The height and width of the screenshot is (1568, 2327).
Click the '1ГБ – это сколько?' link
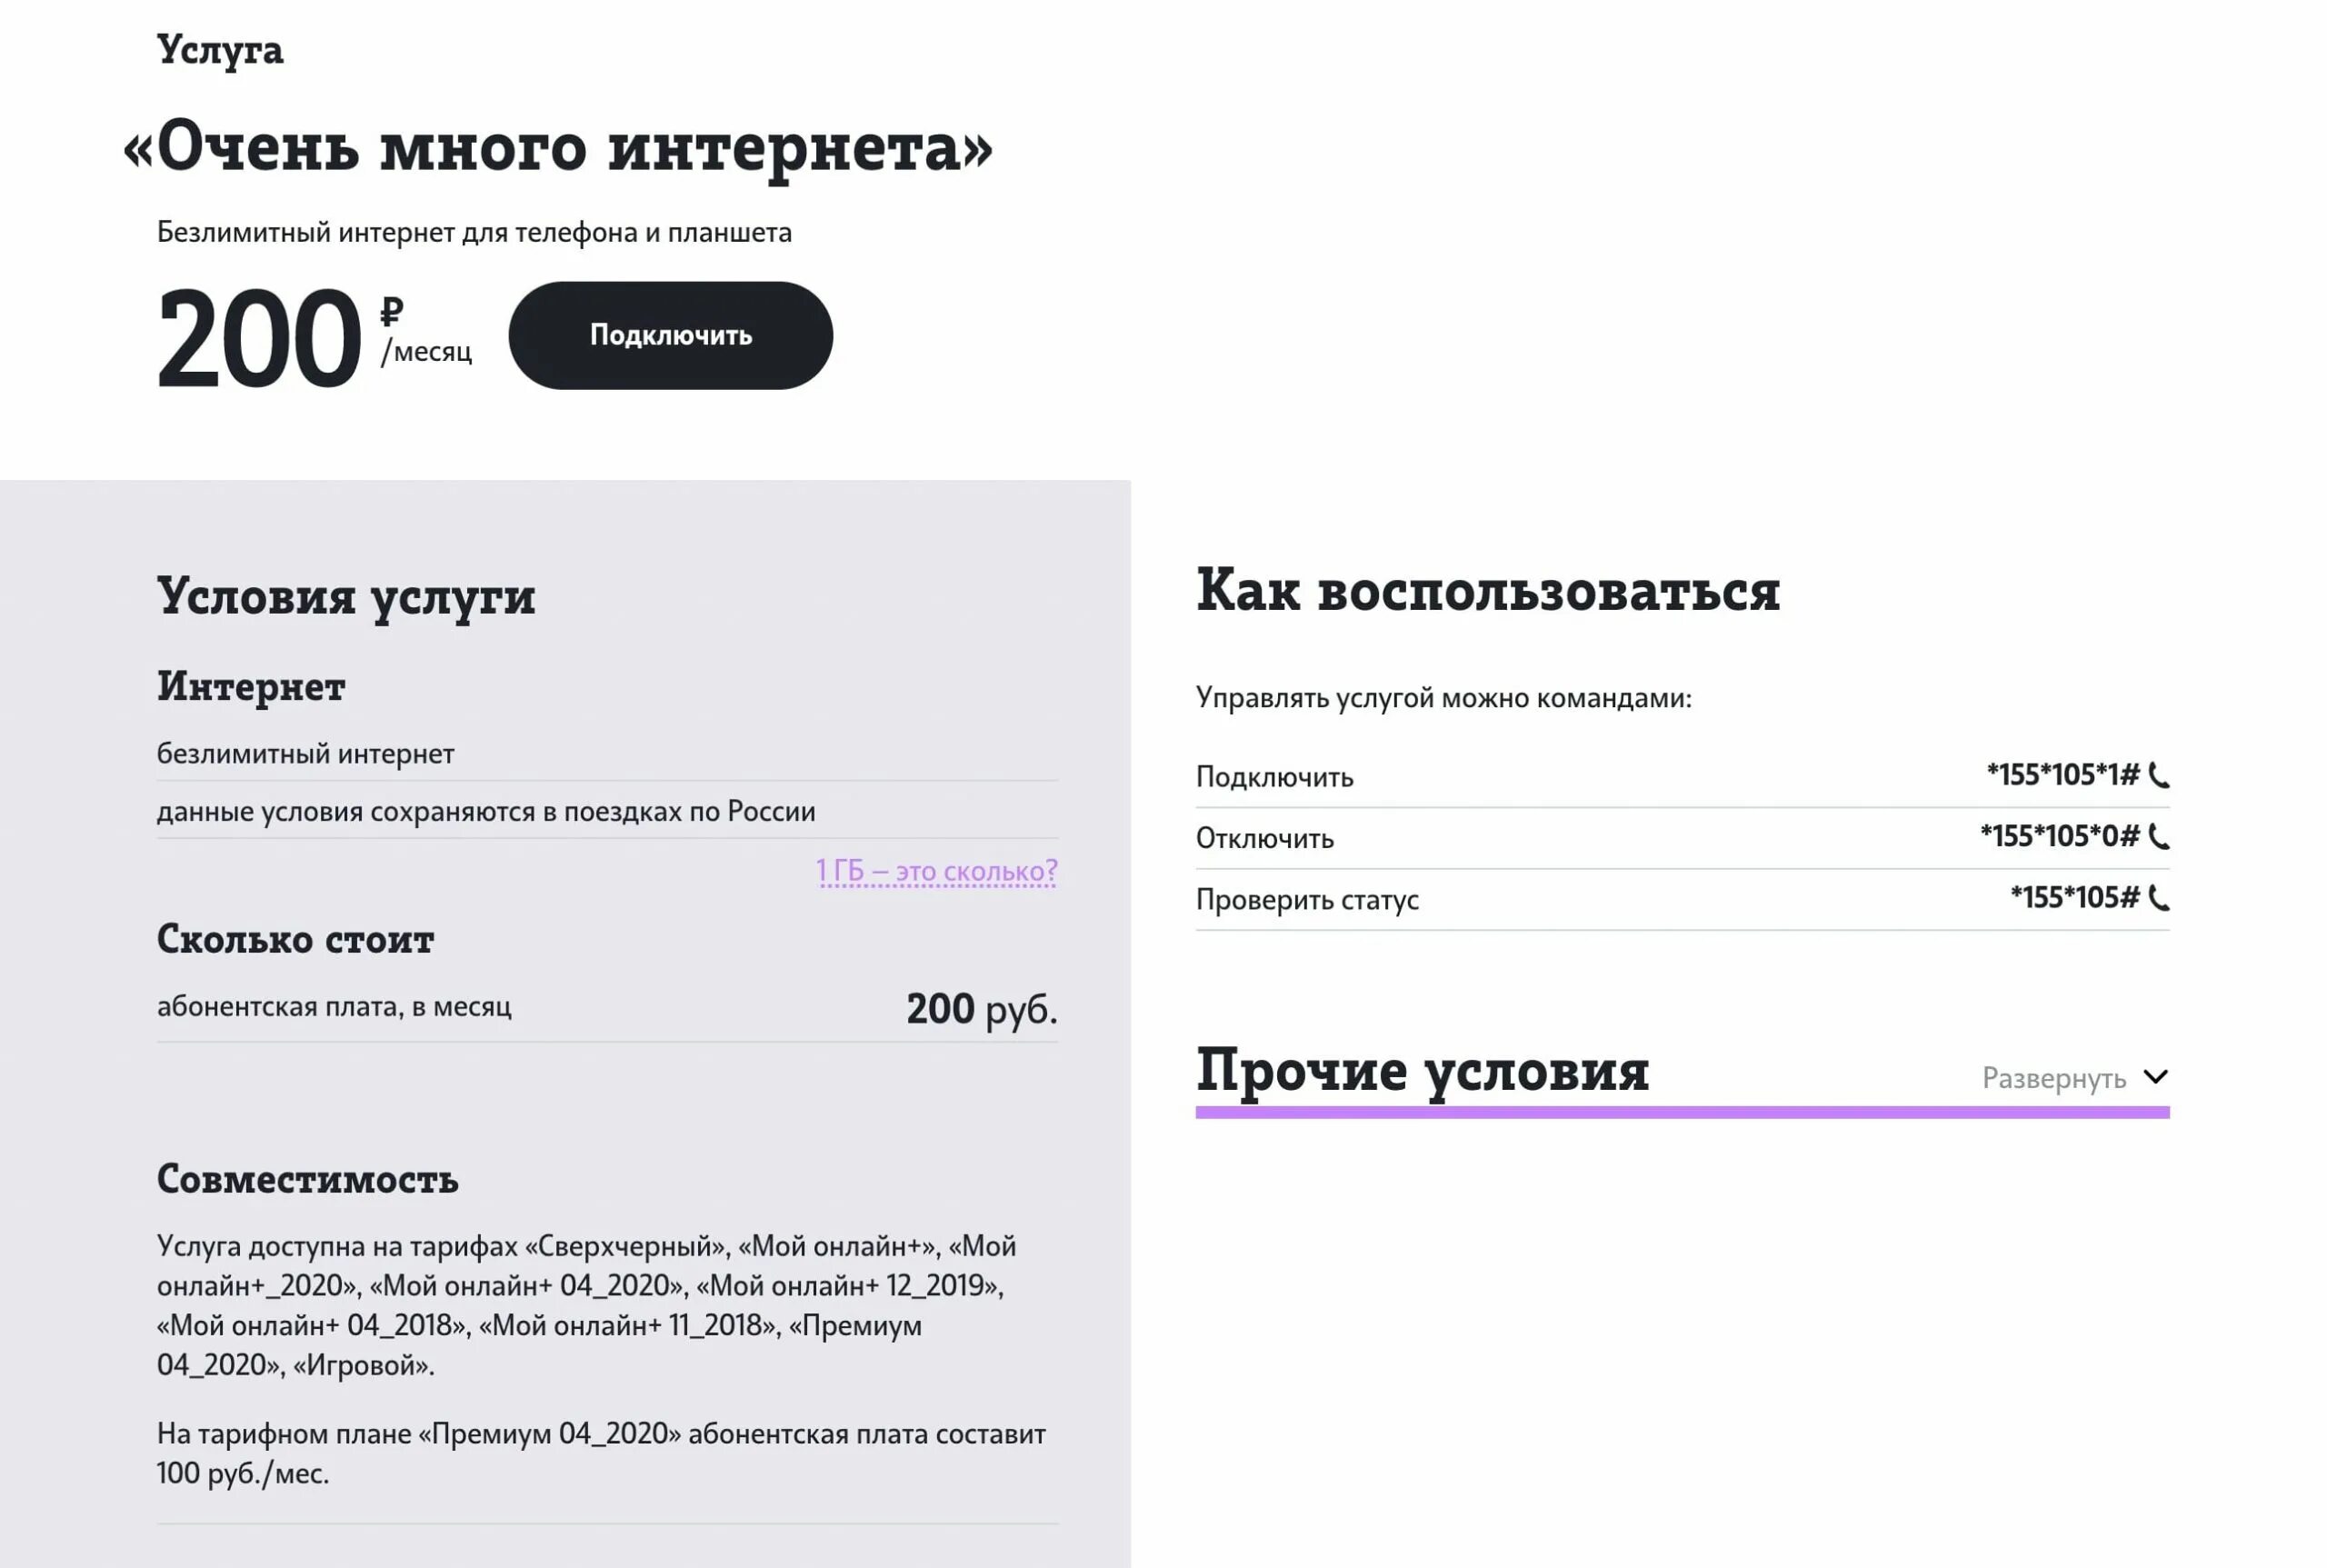(x=938, y=870)
